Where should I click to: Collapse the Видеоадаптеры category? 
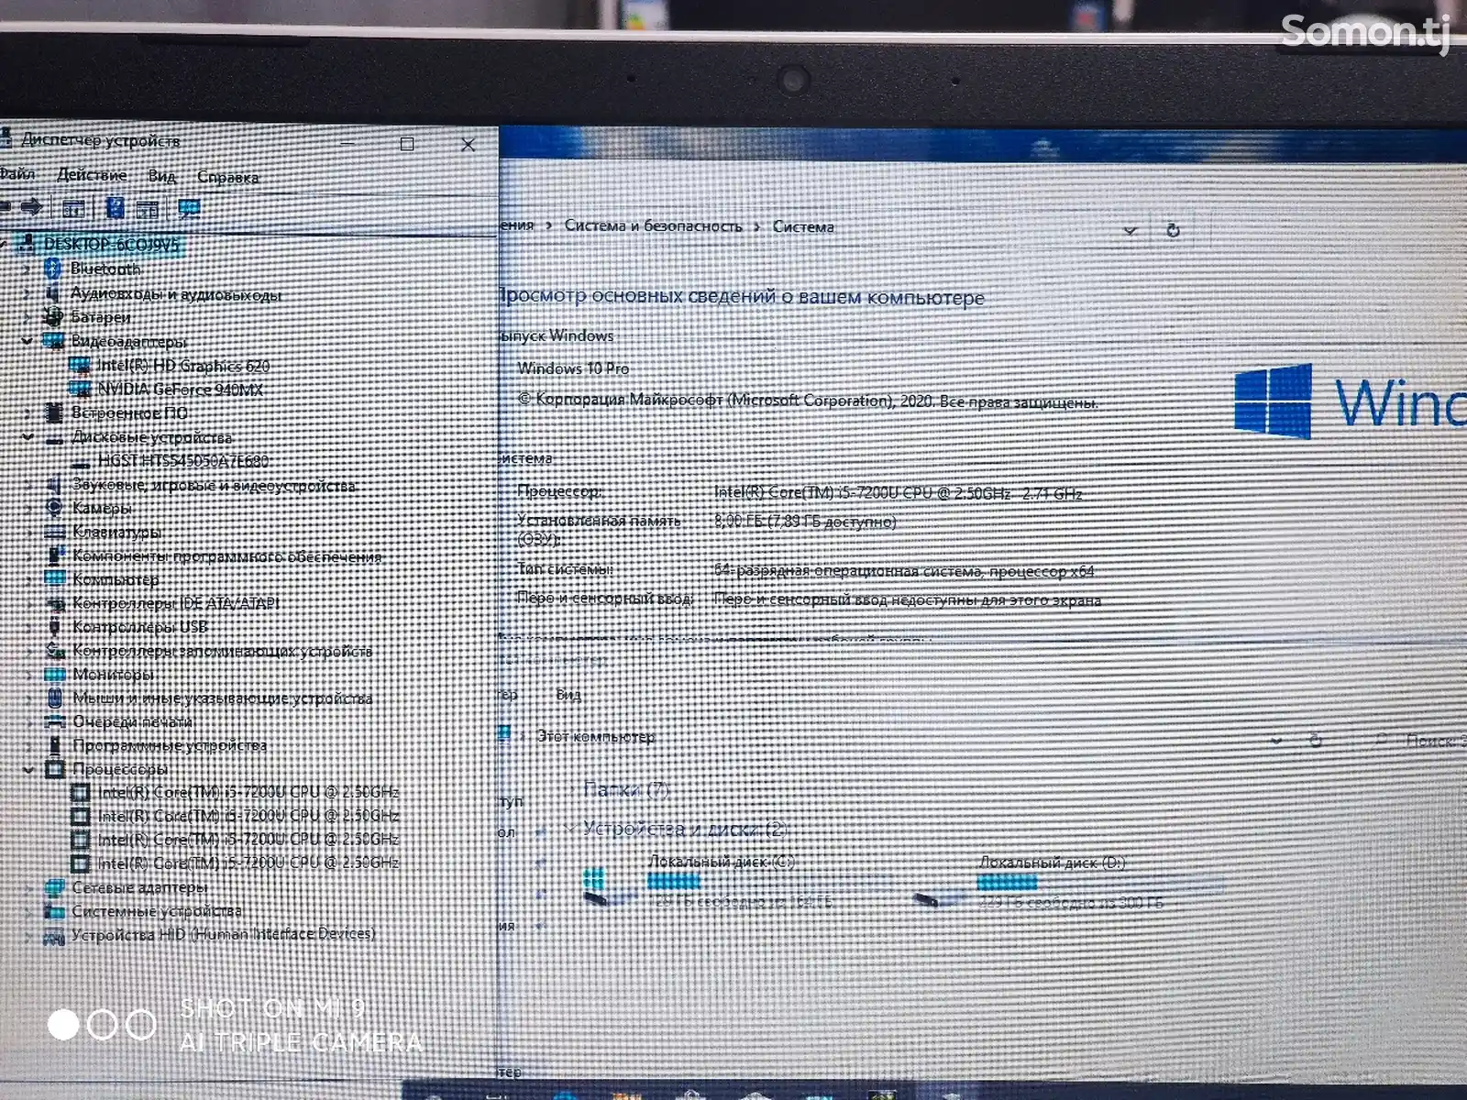28,340
